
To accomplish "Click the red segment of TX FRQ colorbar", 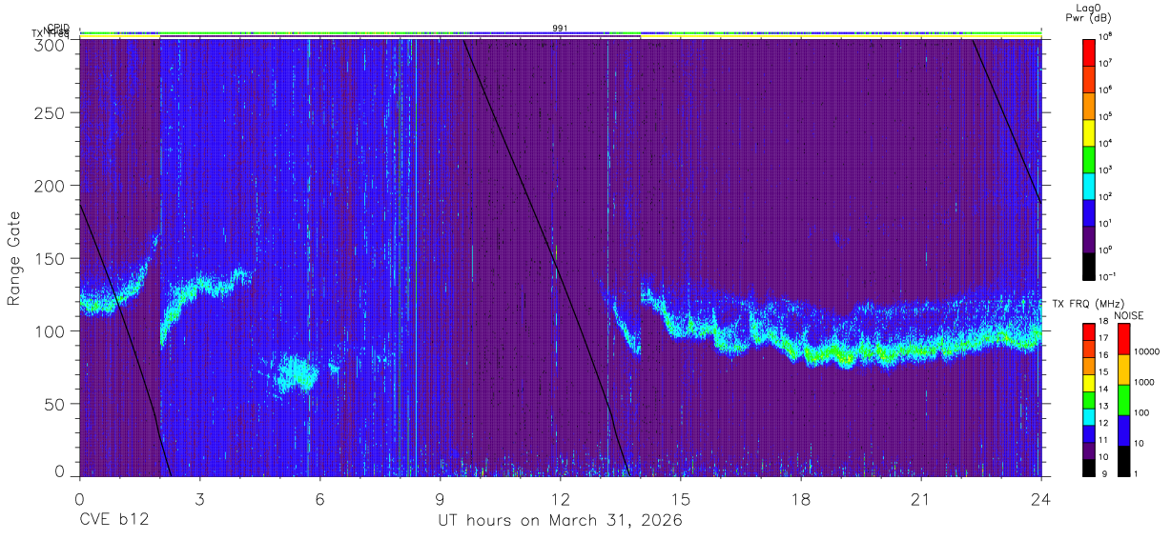I will click(x=1089, y=332).
